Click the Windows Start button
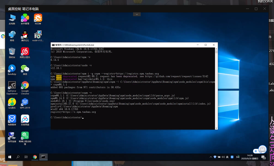The image size is (274, 166). (10, 157)
